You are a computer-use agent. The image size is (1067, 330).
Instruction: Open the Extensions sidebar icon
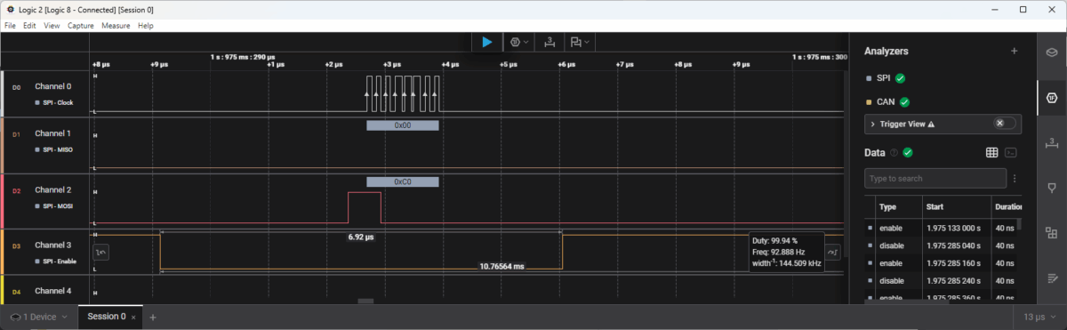pos(1051,233)
